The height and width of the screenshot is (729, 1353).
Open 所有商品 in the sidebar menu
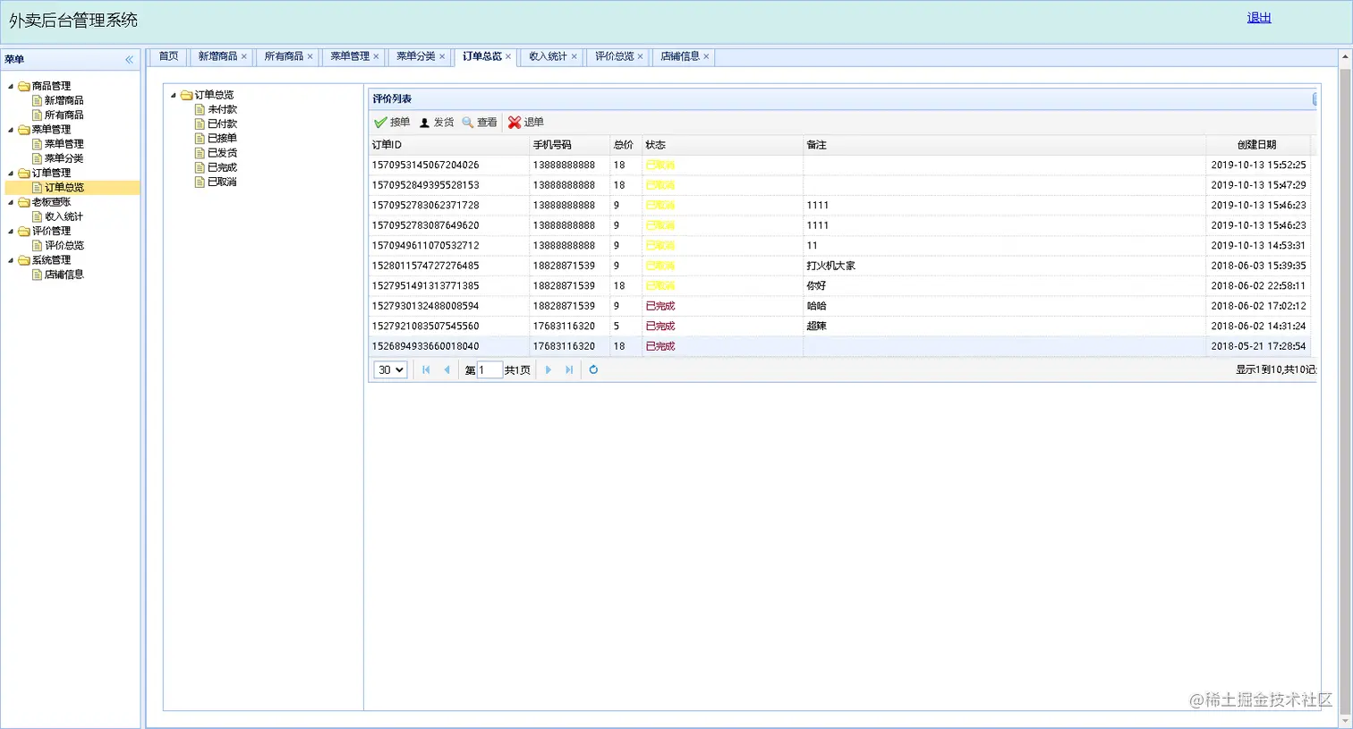pyautogui.click(x=64, y=115)
